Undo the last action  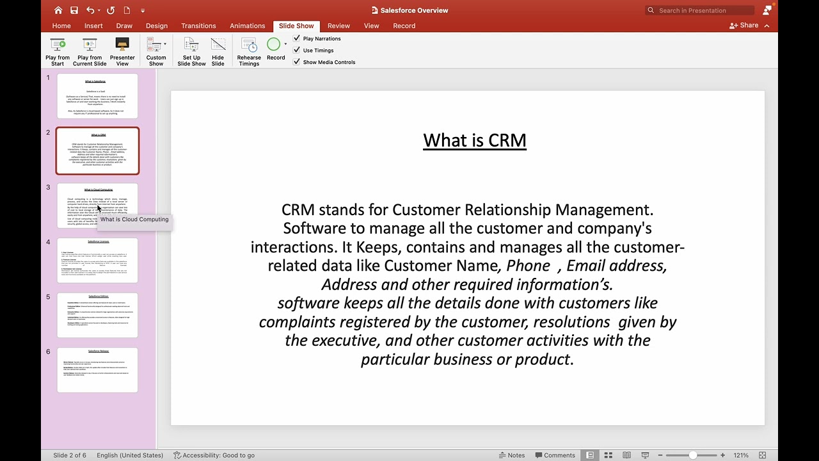90,10
